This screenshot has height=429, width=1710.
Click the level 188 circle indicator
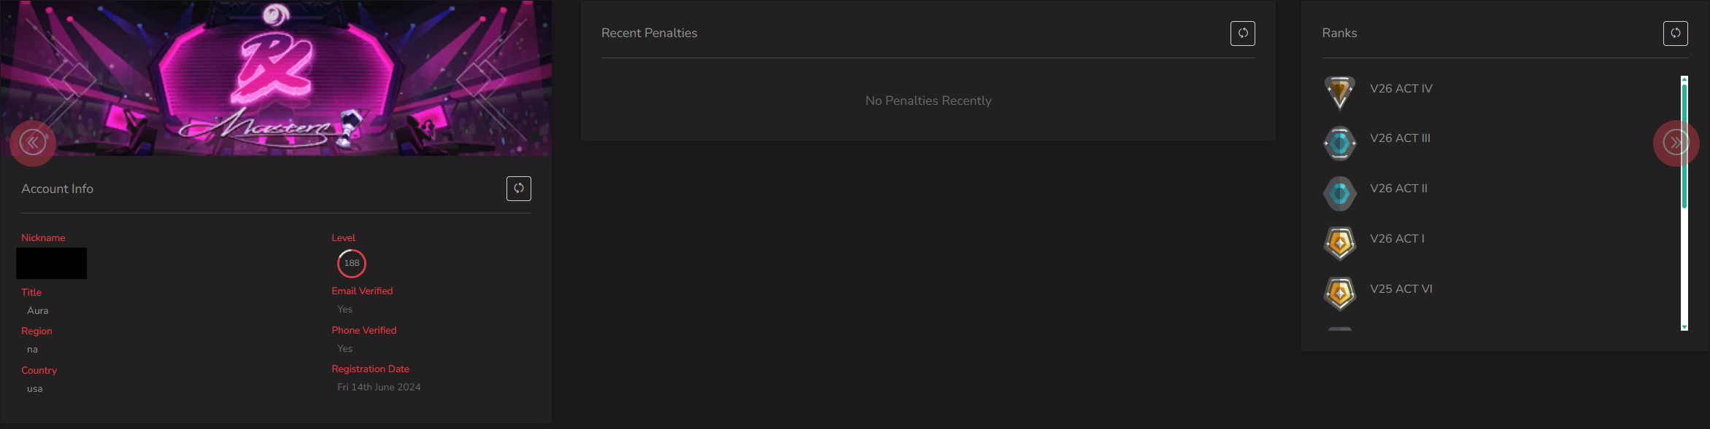pos(352,264)
